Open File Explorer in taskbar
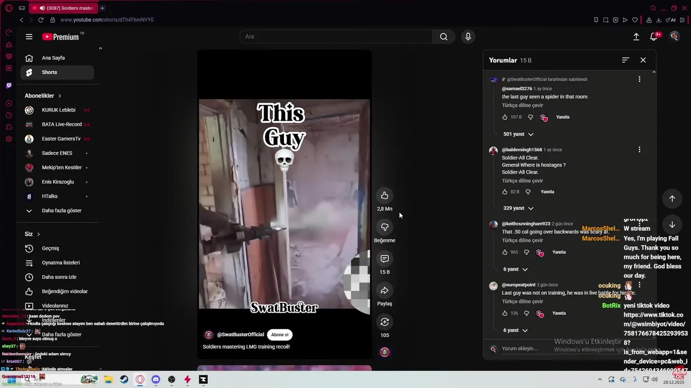691x388 pixels. point(108,379)
